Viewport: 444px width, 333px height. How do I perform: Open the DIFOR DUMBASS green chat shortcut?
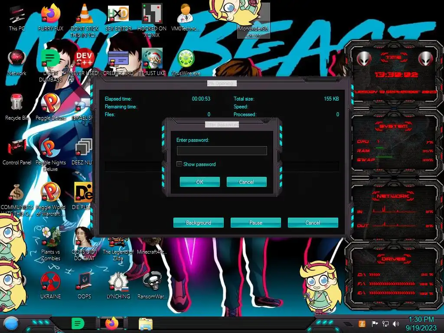(x=50, y=66)
